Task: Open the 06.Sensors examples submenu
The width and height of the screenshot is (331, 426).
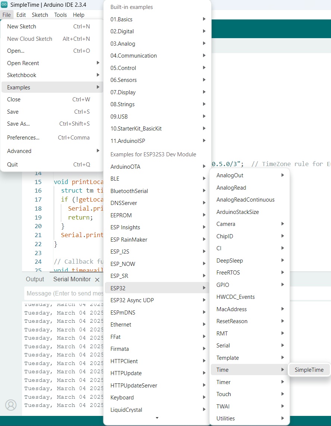Action: [157, 80]
